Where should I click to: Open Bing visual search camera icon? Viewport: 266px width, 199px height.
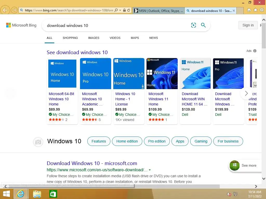[193, 25]
